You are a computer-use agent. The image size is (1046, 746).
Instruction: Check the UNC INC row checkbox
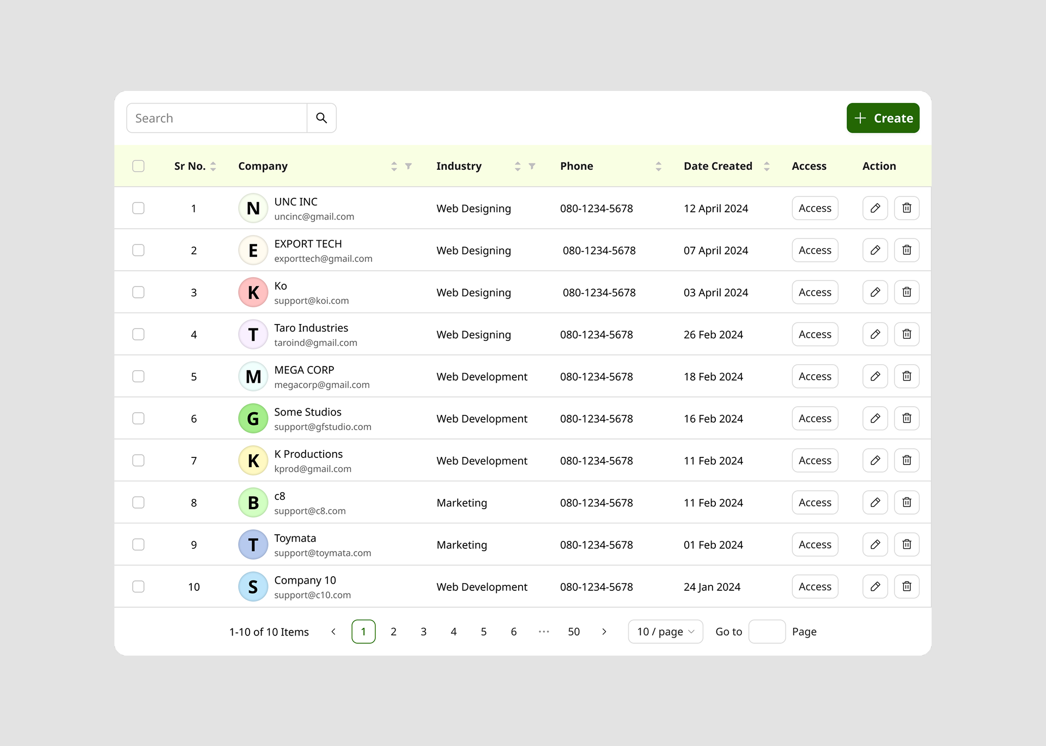coord(138,208)
